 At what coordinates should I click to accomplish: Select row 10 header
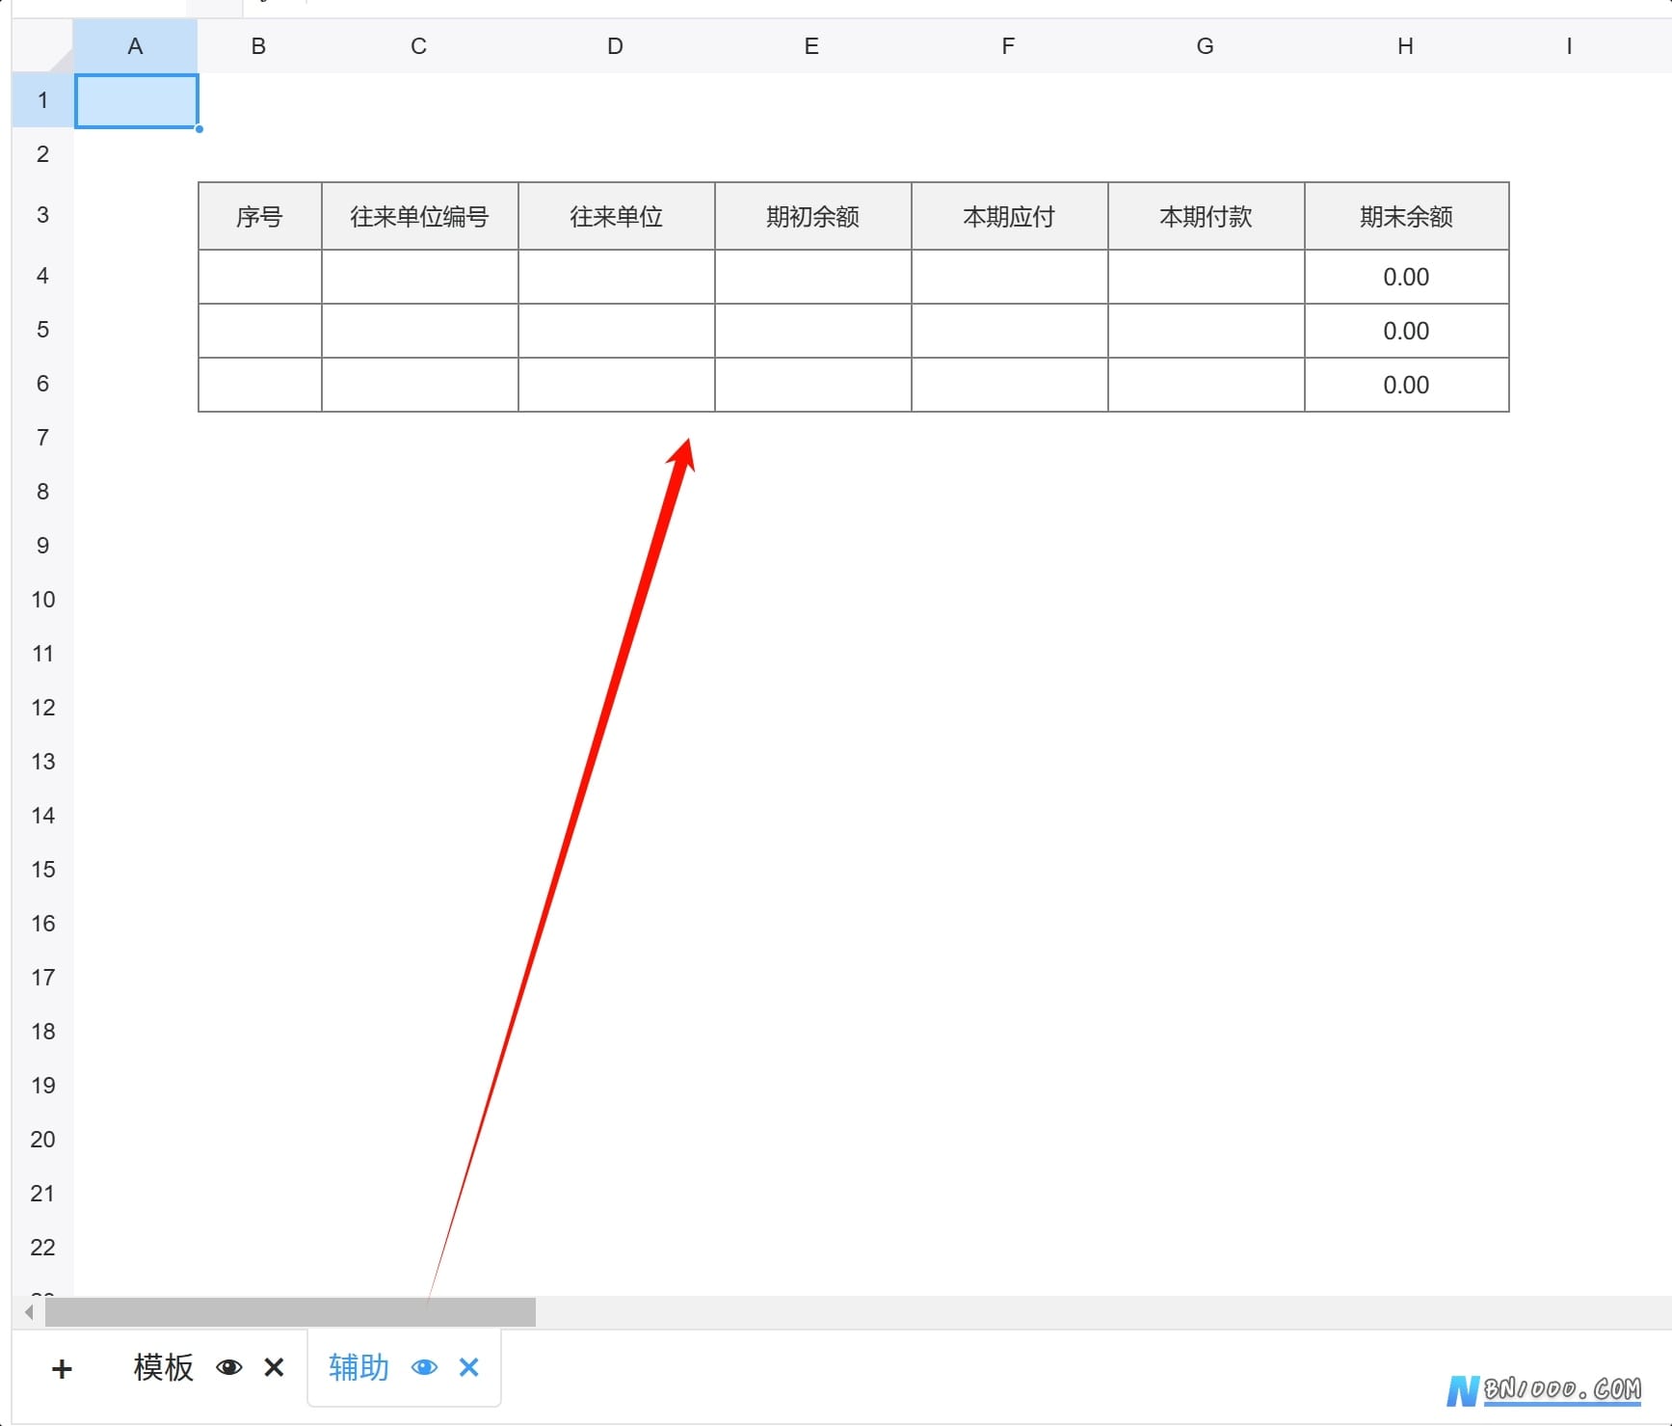[42, 600]
